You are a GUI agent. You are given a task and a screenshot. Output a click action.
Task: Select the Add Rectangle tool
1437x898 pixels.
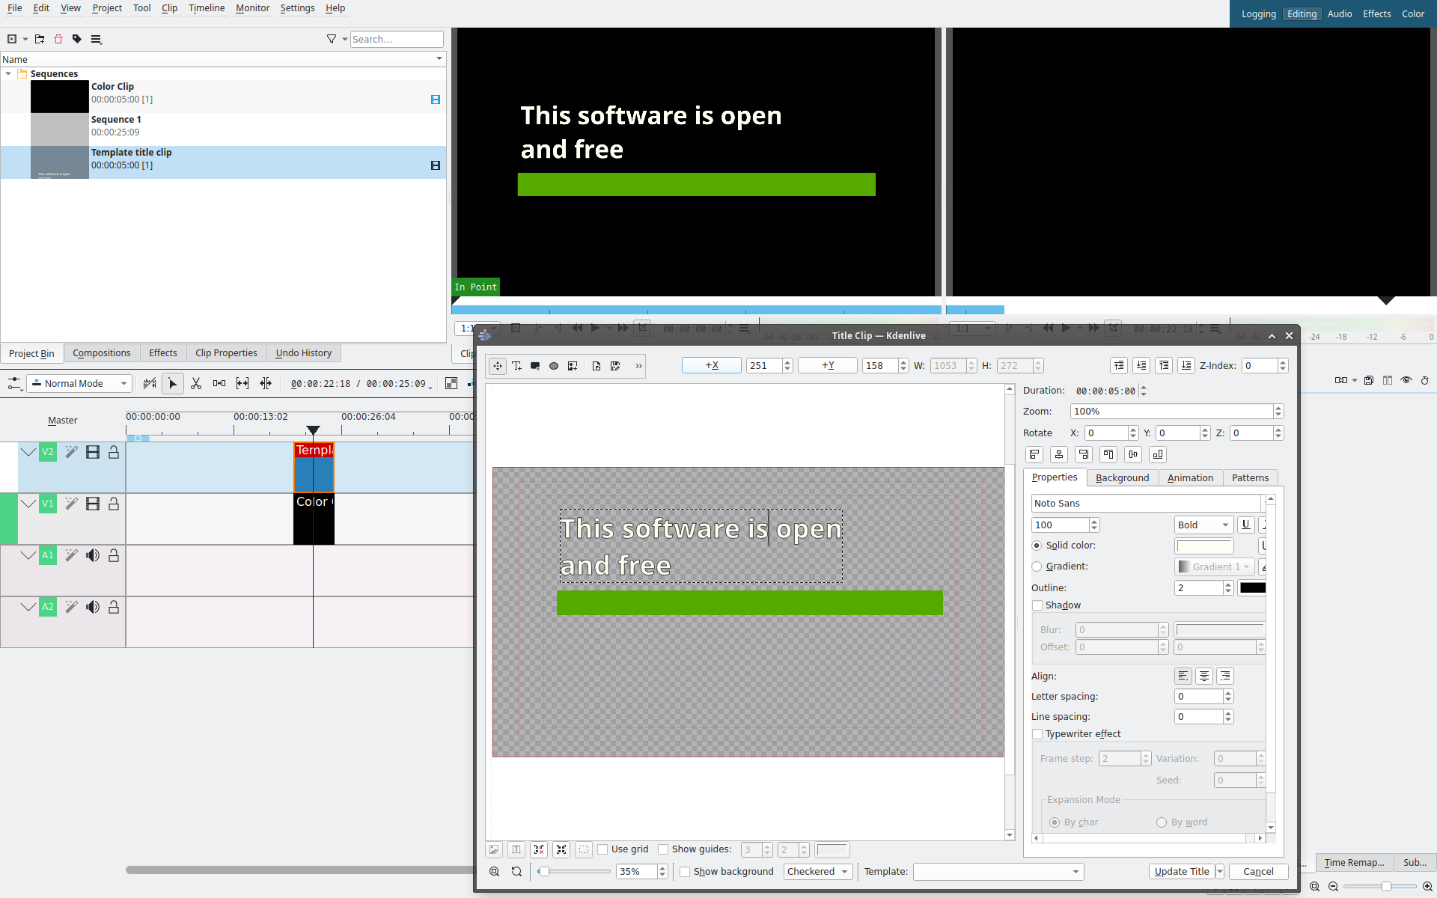coord(535,366)
